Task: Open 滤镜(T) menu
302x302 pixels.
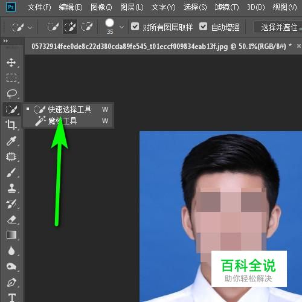Action: pos(226,7)
